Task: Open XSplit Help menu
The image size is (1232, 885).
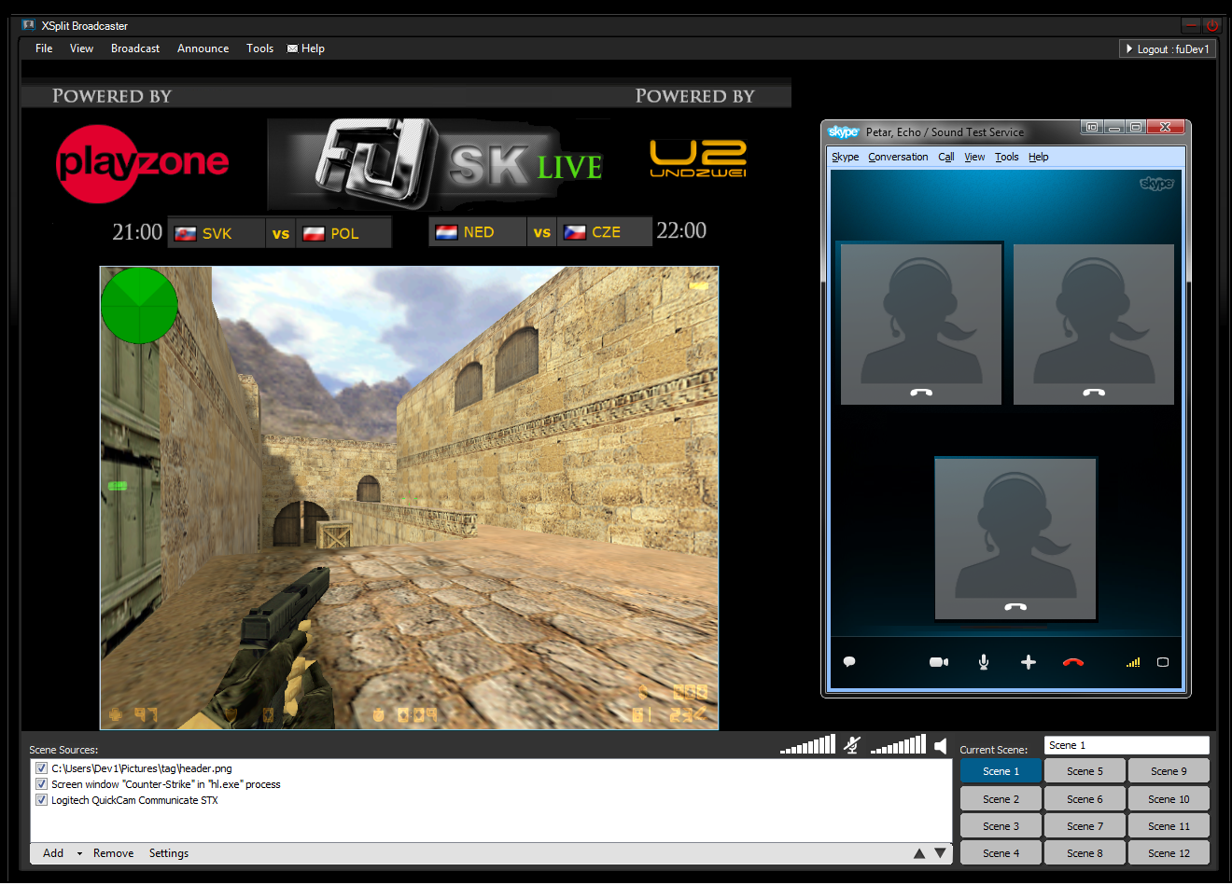Action: [x=313, y=48]
